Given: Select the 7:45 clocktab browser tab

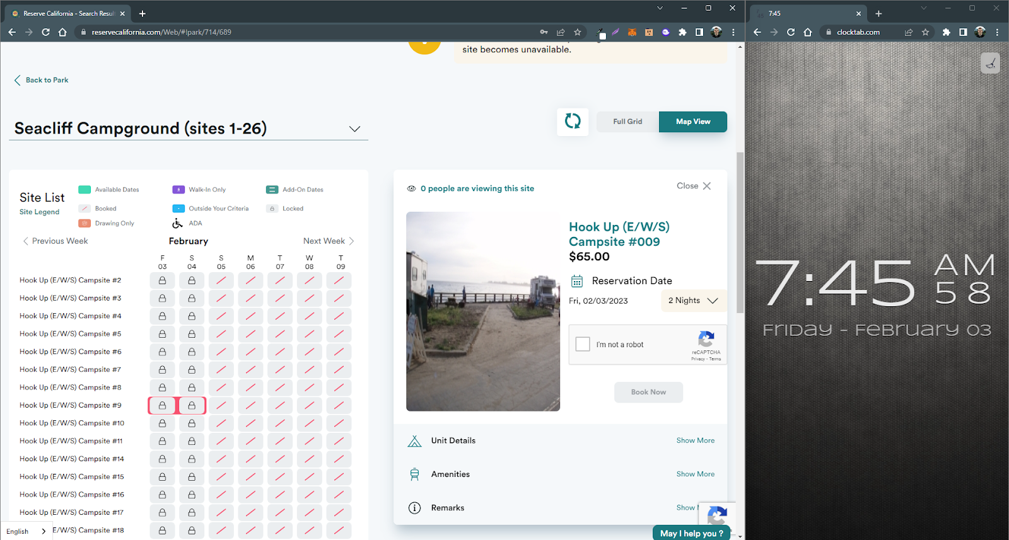Looking at the screenshot, I should coord(808,13).
